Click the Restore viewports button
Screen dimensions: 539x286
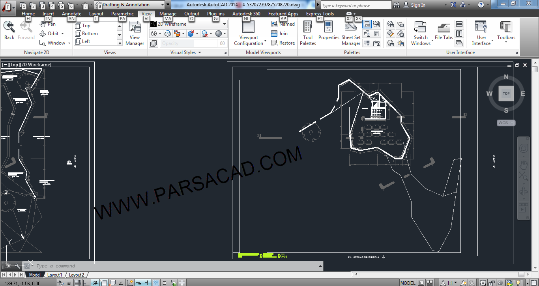[x=283, y=43]
